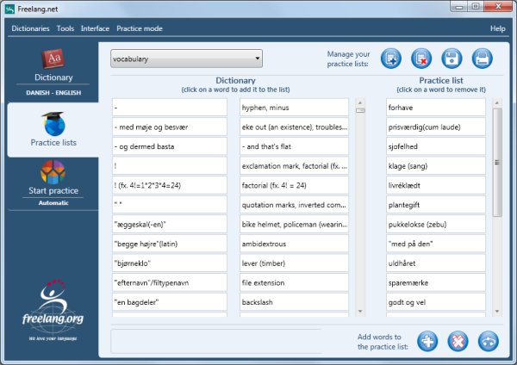The height and width of the screenshot is (365, 517).
Task: Click the red X cancel word icon
Action: 458,341
